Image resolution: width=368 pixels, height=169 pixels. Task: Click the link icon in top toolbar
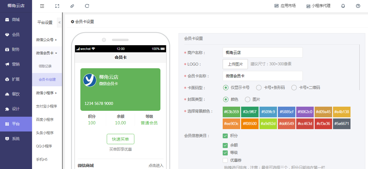(x=72, y=6)
